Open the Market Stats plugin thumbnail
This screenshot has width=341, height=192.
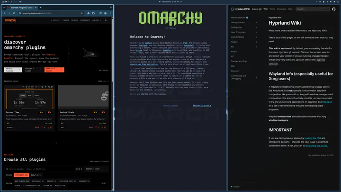click(83, 97)
